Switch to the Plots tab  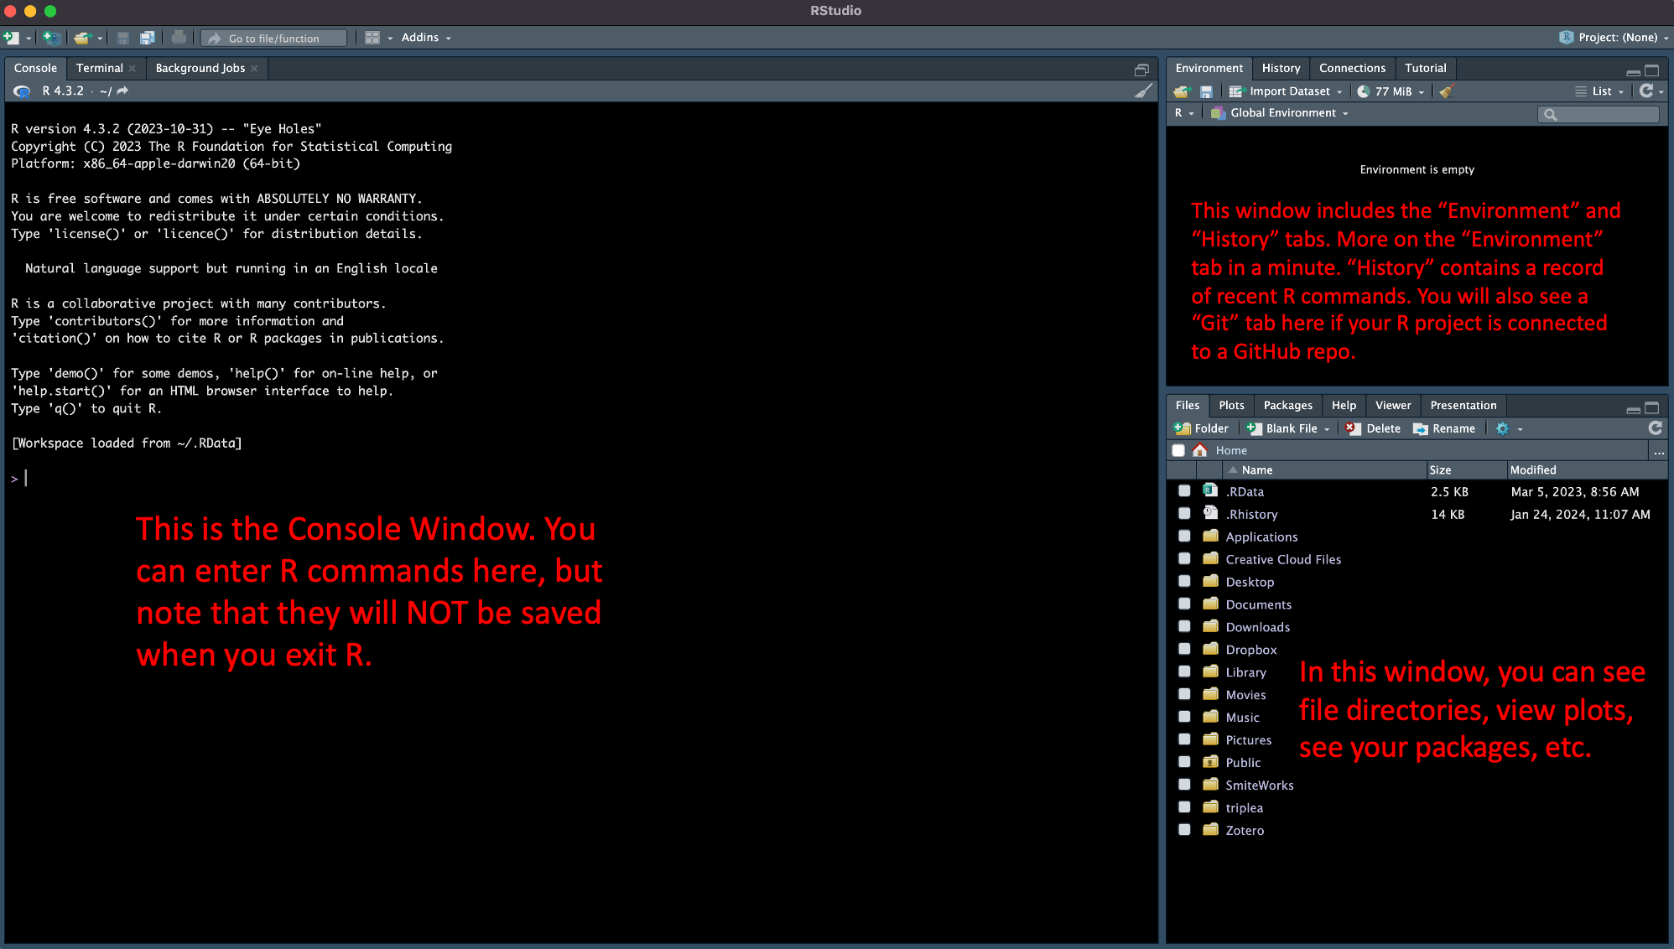tap(1231, 406)
